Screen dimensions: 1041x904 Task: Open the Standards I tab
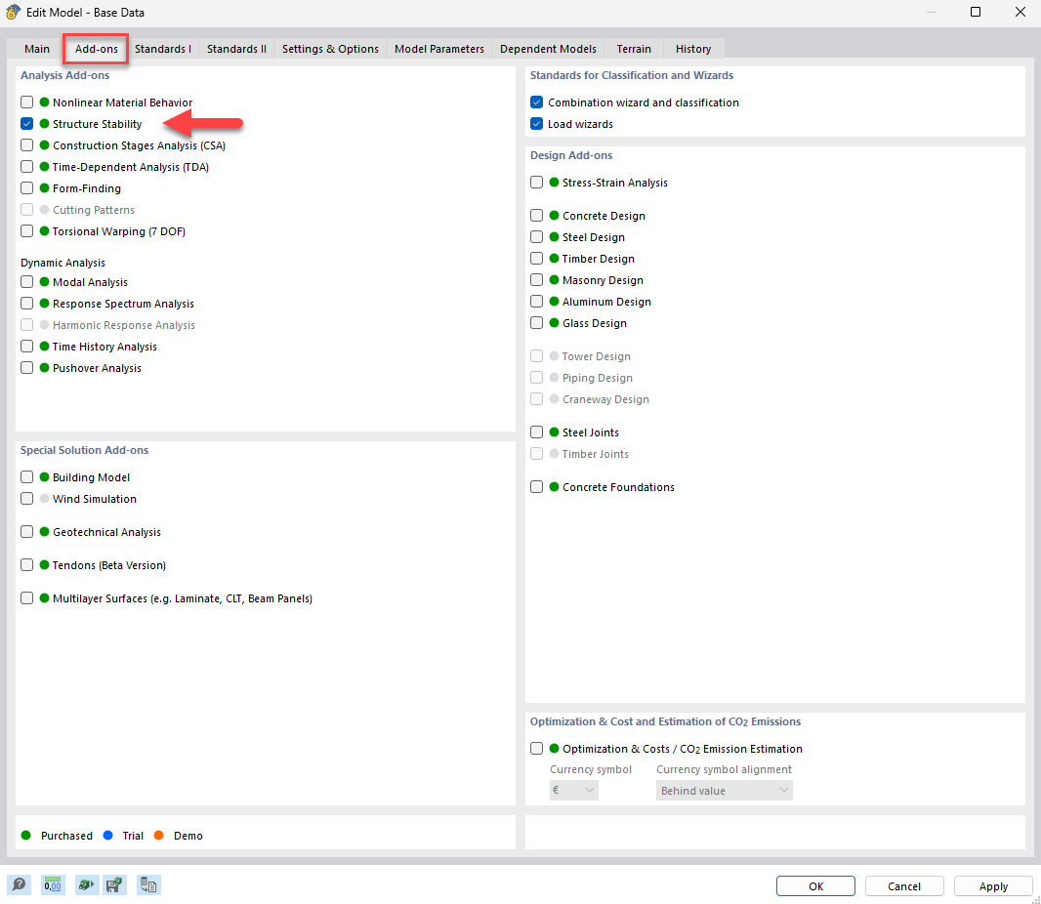(x=163, y=49)
